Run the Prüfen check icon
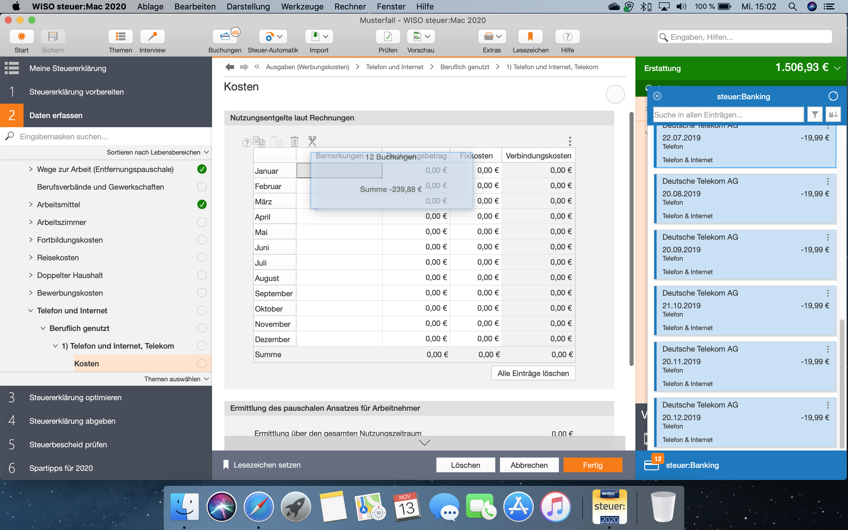Viewport: 848px width, 530px height. tap(387, 37)
